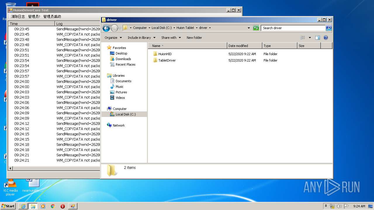The width and height of the screenshot is (374, 210).
Task: Sort by the Type column header
Action: coord(280,46)
